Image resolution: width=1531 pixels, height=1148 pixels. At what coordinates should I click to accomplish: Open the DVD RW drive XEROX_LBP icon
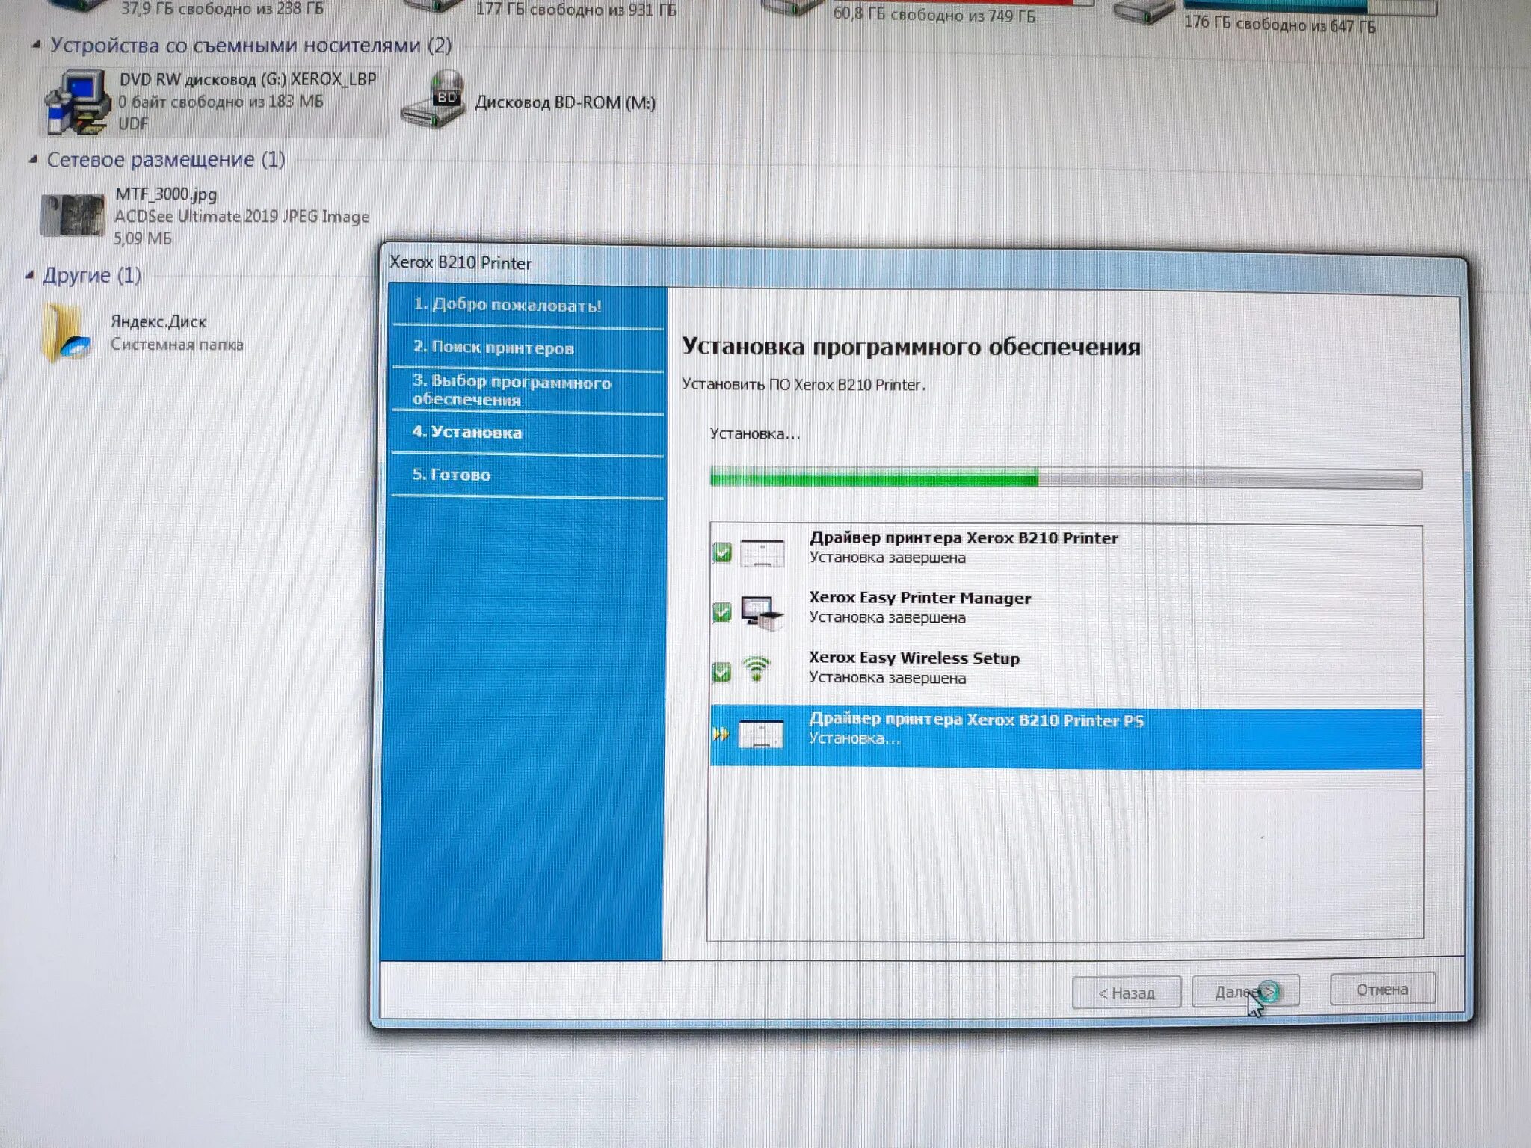point(77,102)
